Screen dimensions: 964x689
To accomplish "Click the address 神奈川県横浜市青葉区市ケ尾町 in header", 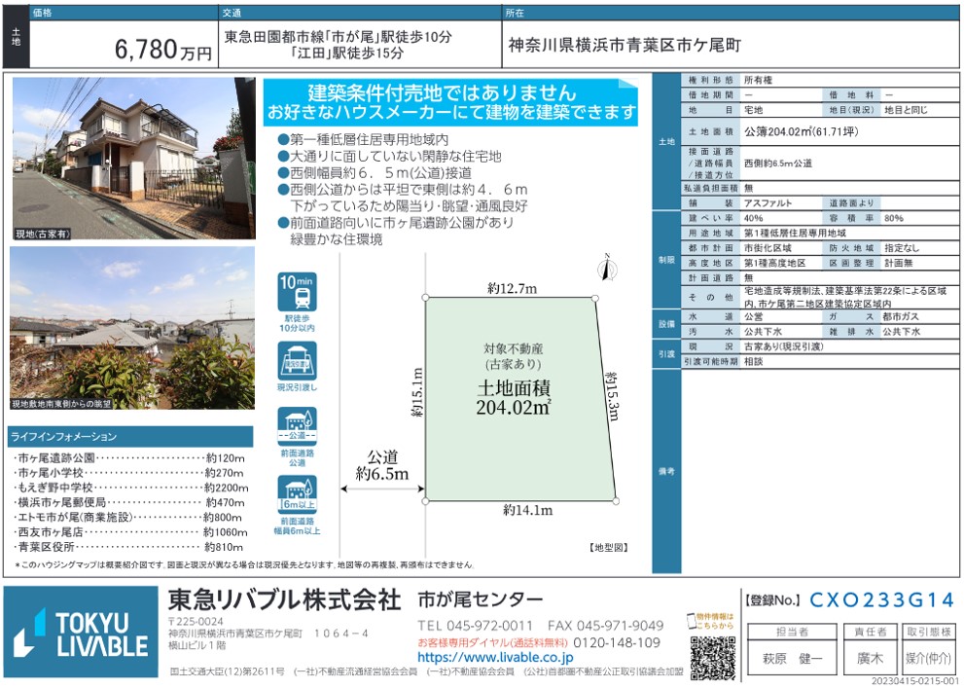I will click(625, 46).
